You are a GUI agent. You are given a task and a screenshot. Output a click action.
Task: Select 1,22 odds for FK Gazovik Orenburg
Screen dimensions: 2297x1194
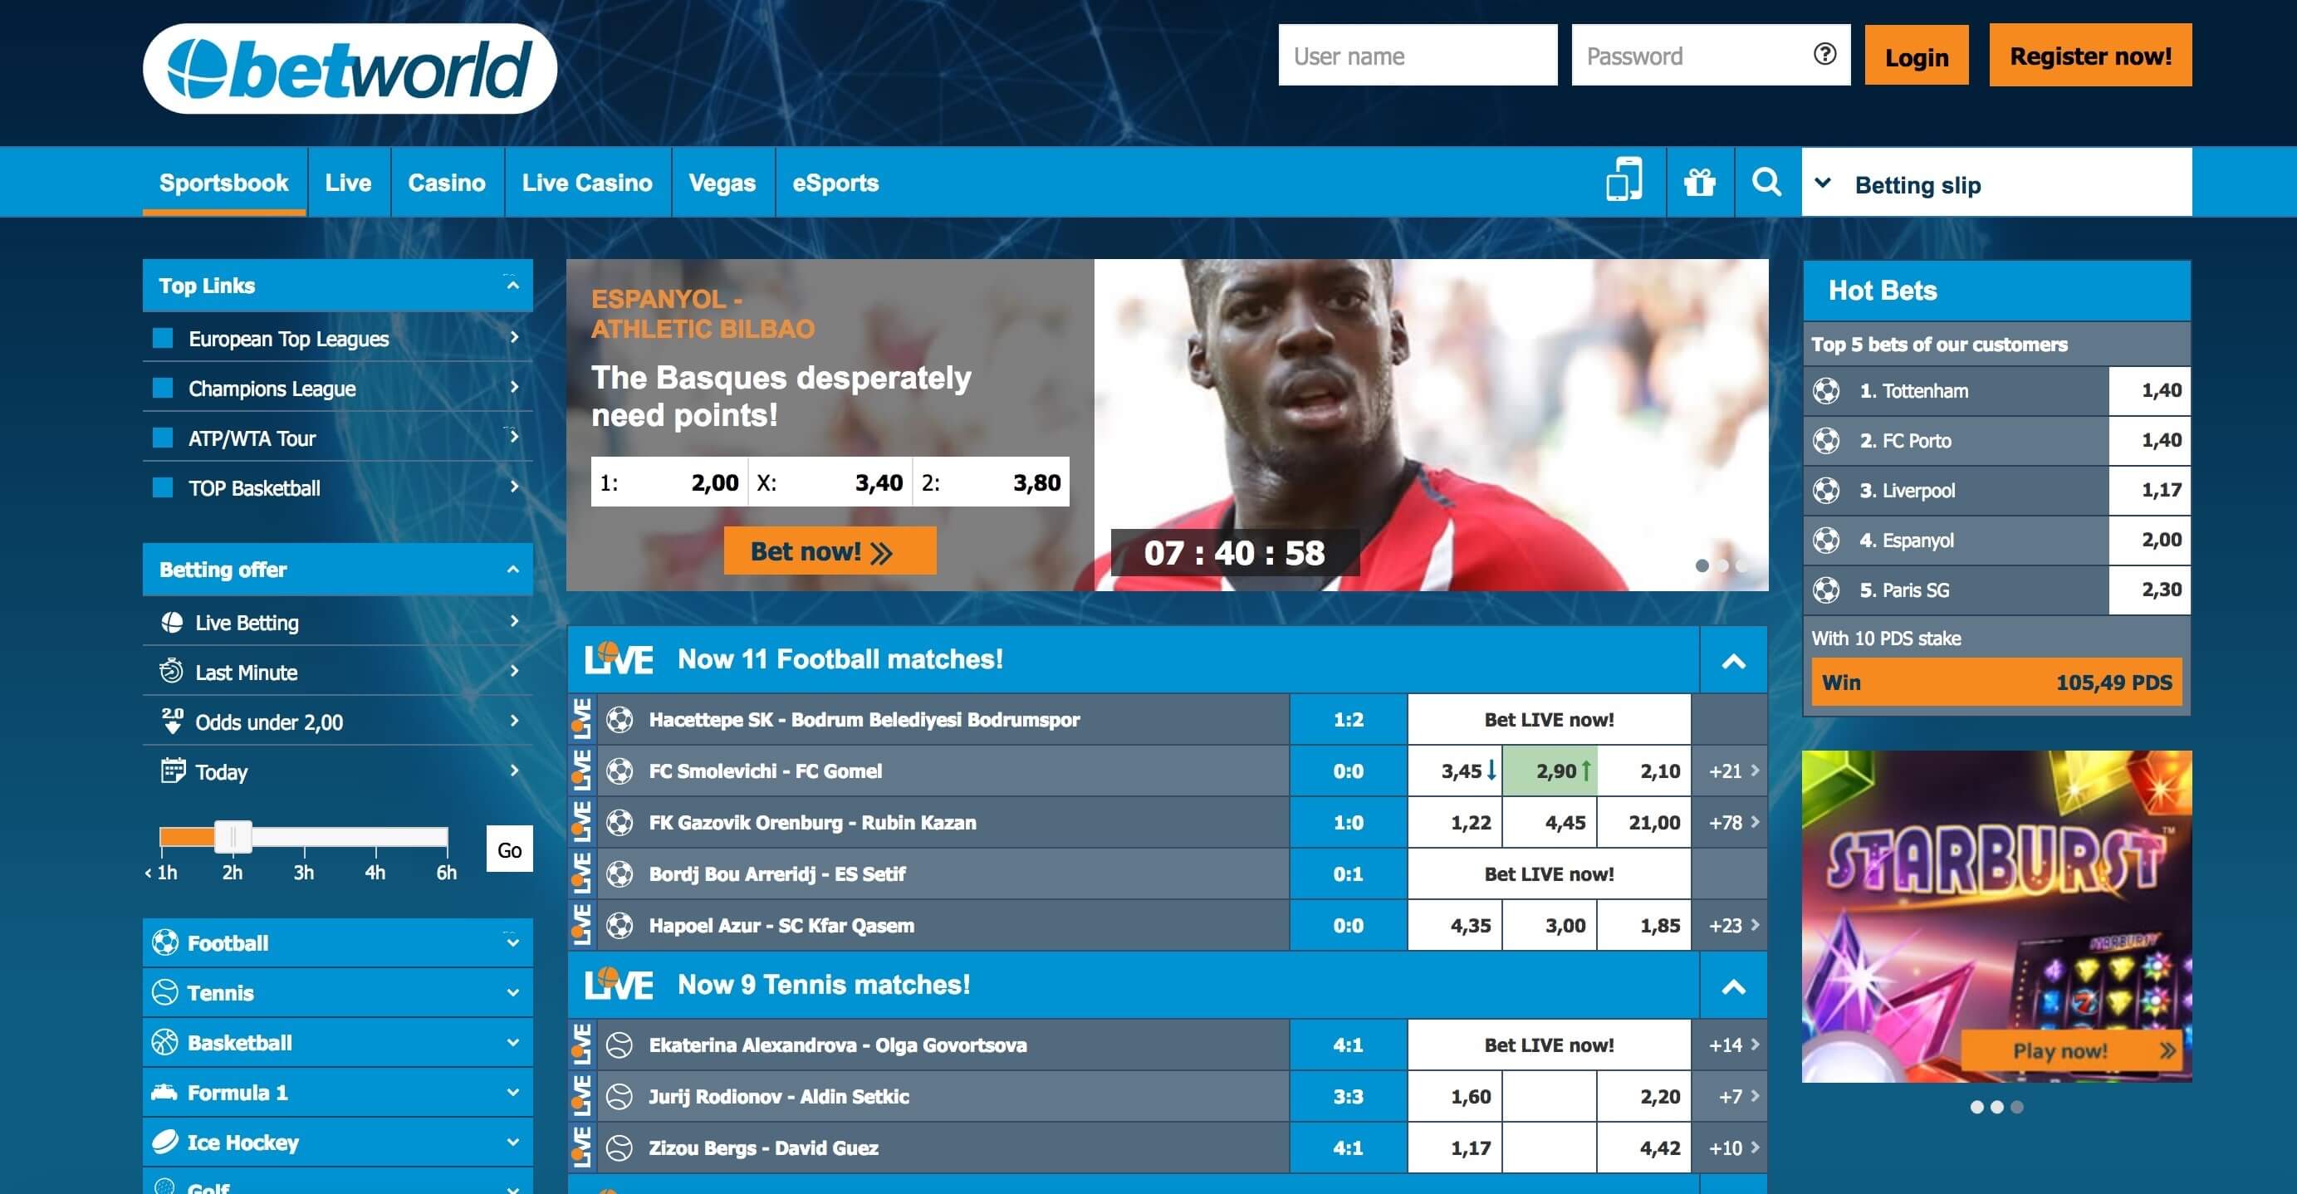[x=1455, y=822]
